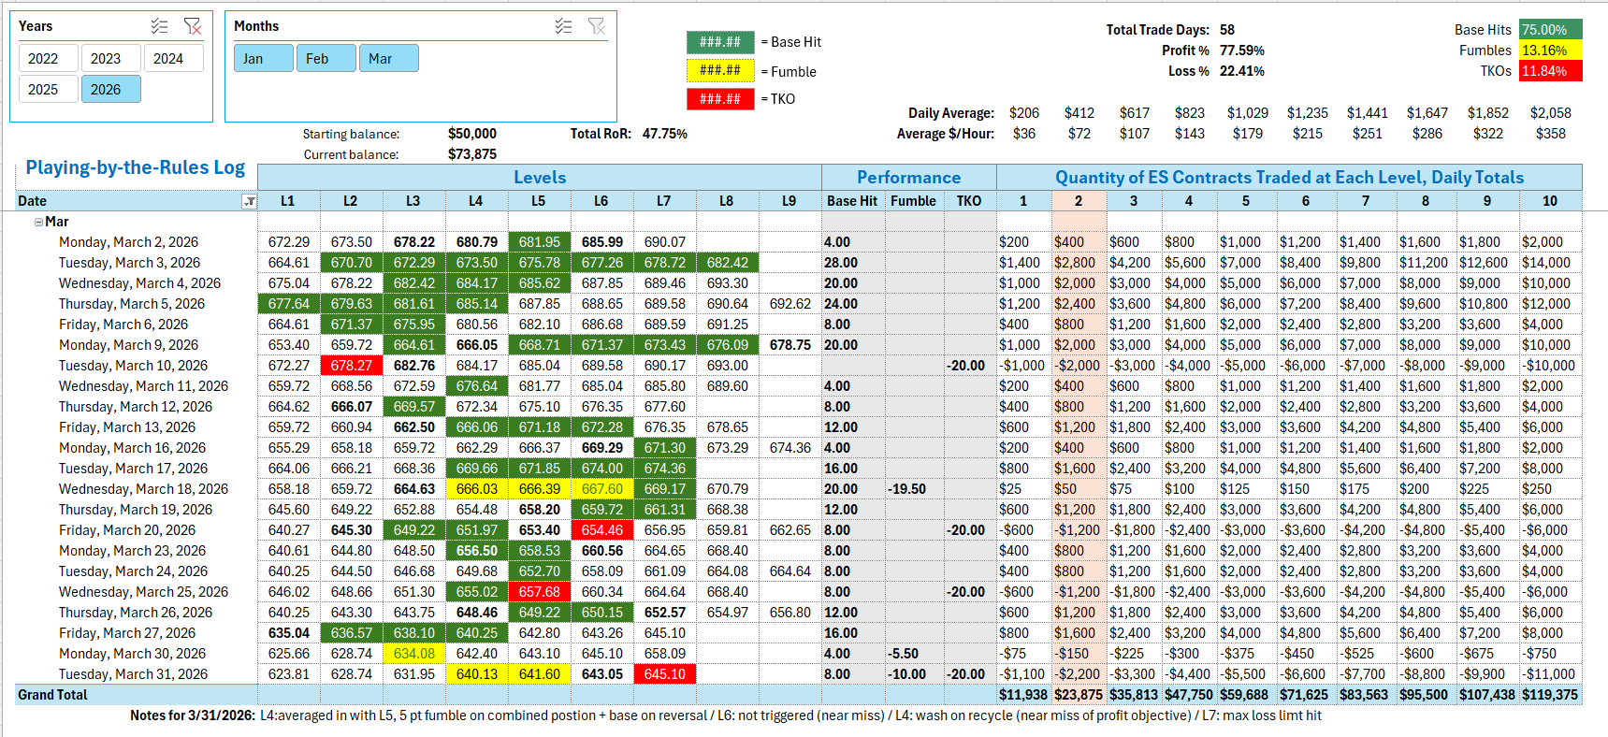Viewport: 1608px width, 737px height.
Task: Toggle the Jan month slicer button
Action: coord(263,58)
